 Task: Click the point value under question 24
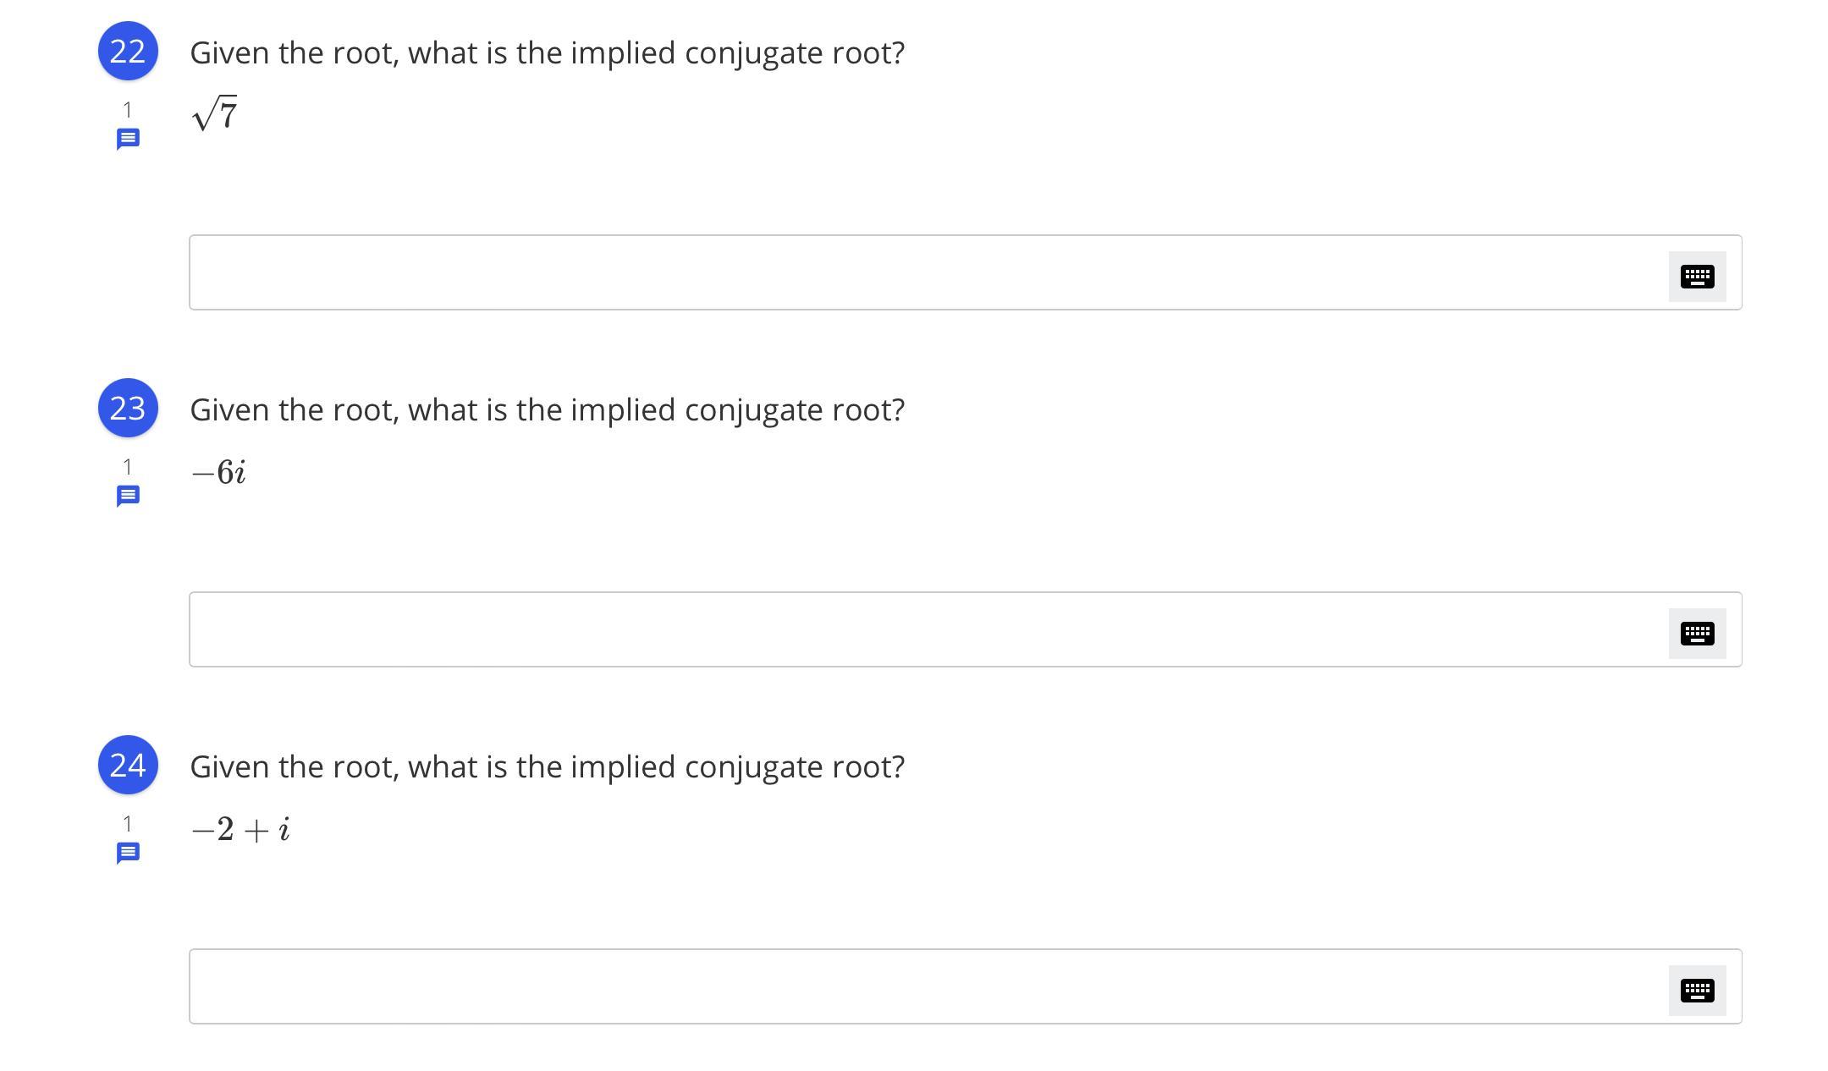128,823
